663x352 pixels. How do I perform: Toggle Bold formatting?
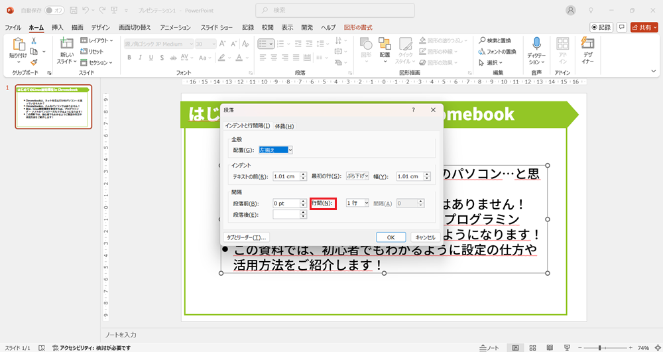coord(129,58)
